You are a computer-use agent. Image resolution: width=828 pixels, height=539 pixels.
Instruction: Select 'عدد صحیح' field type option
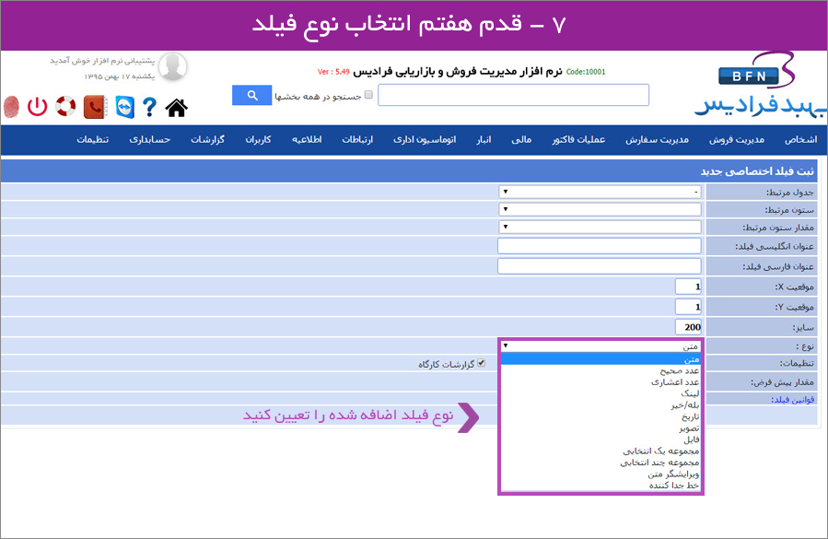[601, 371]
